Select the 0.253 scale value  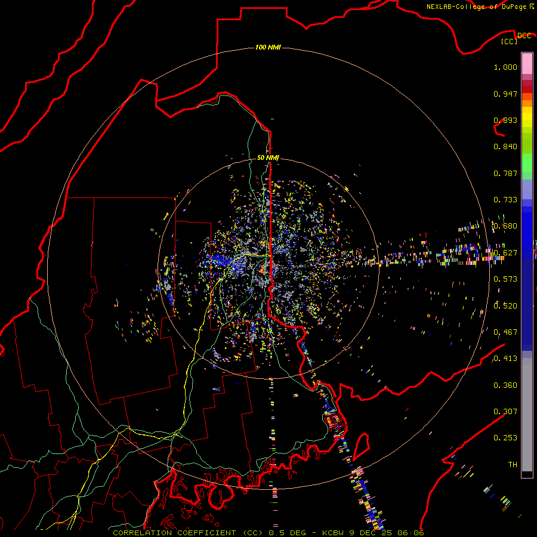coord(505,438)
